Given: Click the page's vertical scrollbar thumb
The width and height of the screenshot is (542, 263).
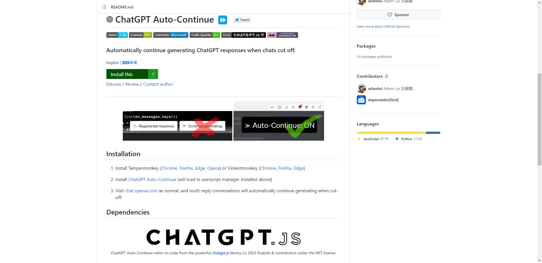Looking at the screenshot, I should (x=539, y=119).
